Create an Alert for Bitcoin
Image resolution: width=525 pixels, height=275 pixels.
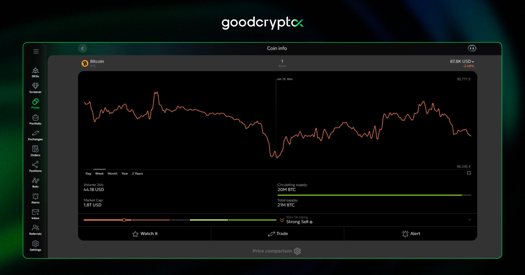[x=411, y=234]
